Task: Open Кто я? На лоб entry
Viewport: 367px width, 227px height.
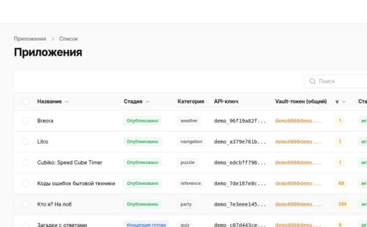Action: point(54,204)
